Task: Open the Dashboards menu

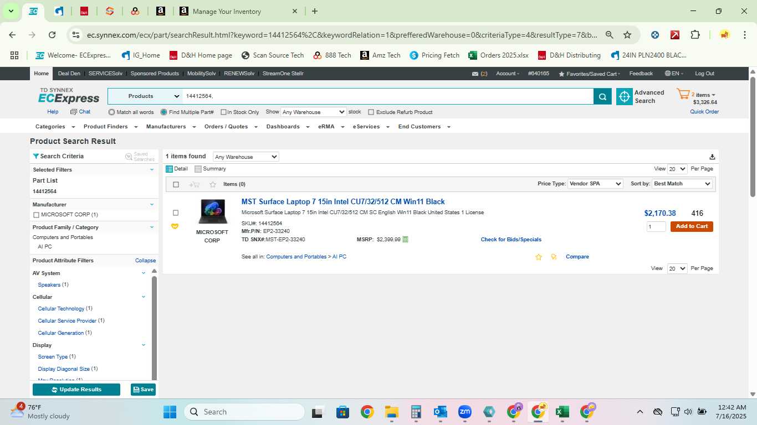Action: (287, 127)
